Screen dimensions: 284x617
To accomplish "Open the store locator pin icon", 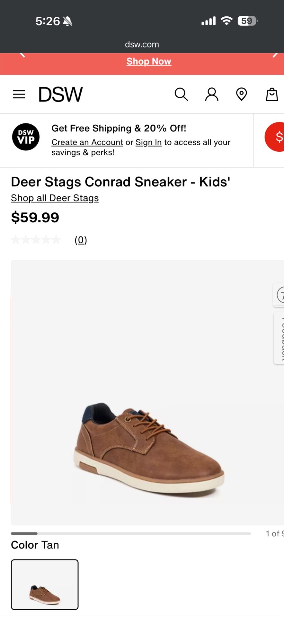I will coord(241,94).
